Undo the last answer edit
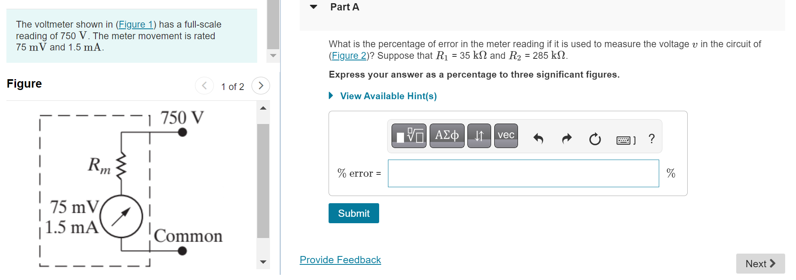The height and width of the screenshot is (280, 796). [539, 139]
